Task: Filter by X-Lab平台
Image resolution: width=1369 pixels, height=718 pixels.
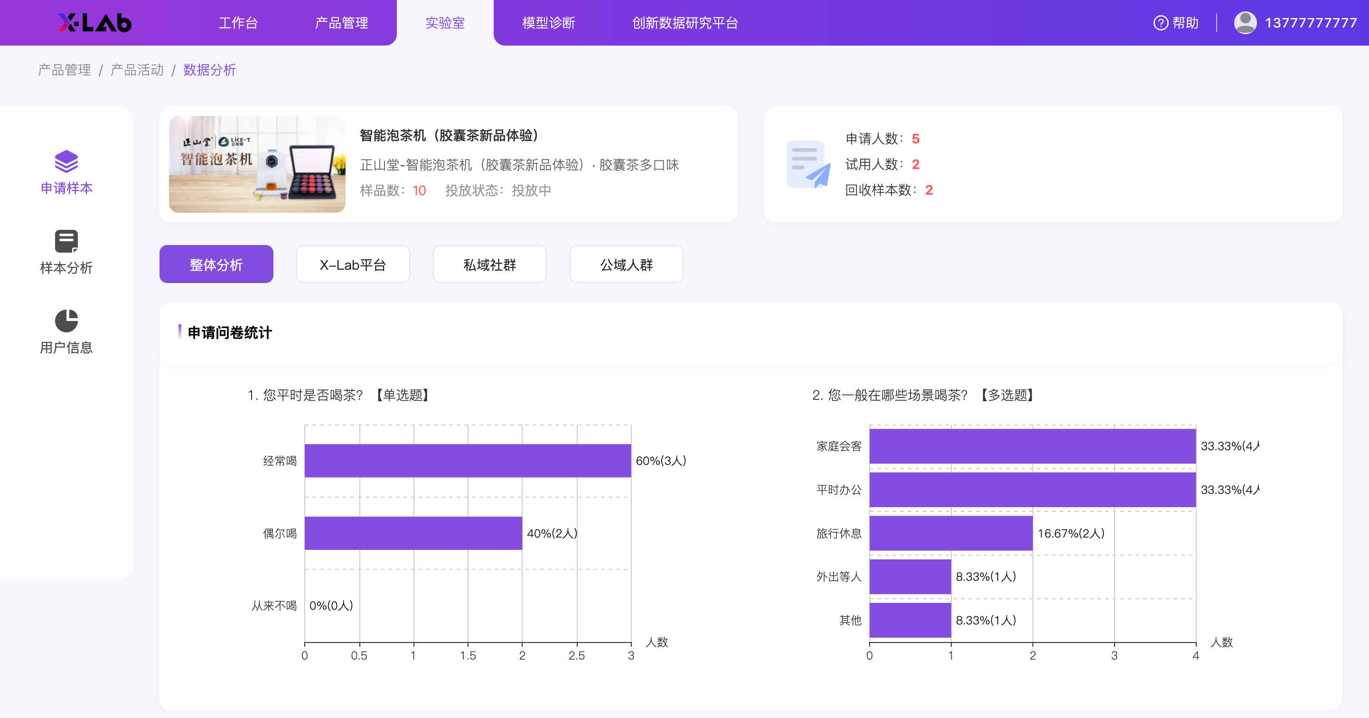Action: pyautogui.click(x=353, y=264)
